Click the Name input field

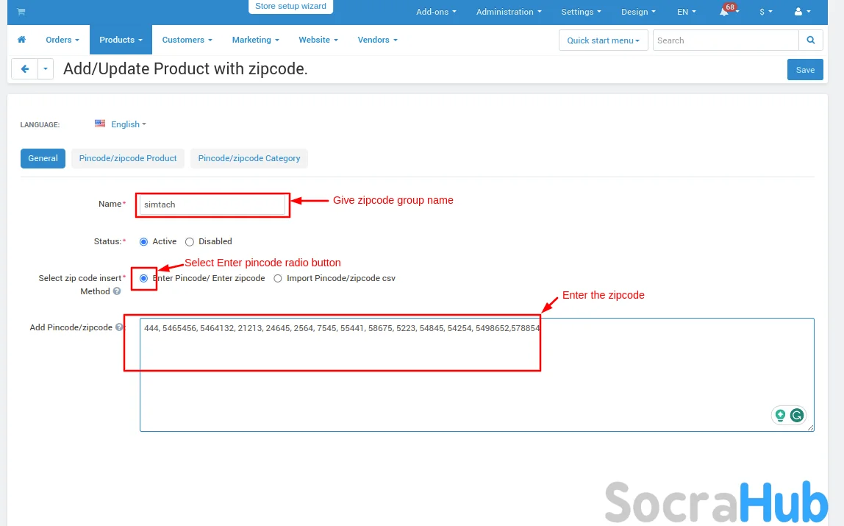[212, 205]
